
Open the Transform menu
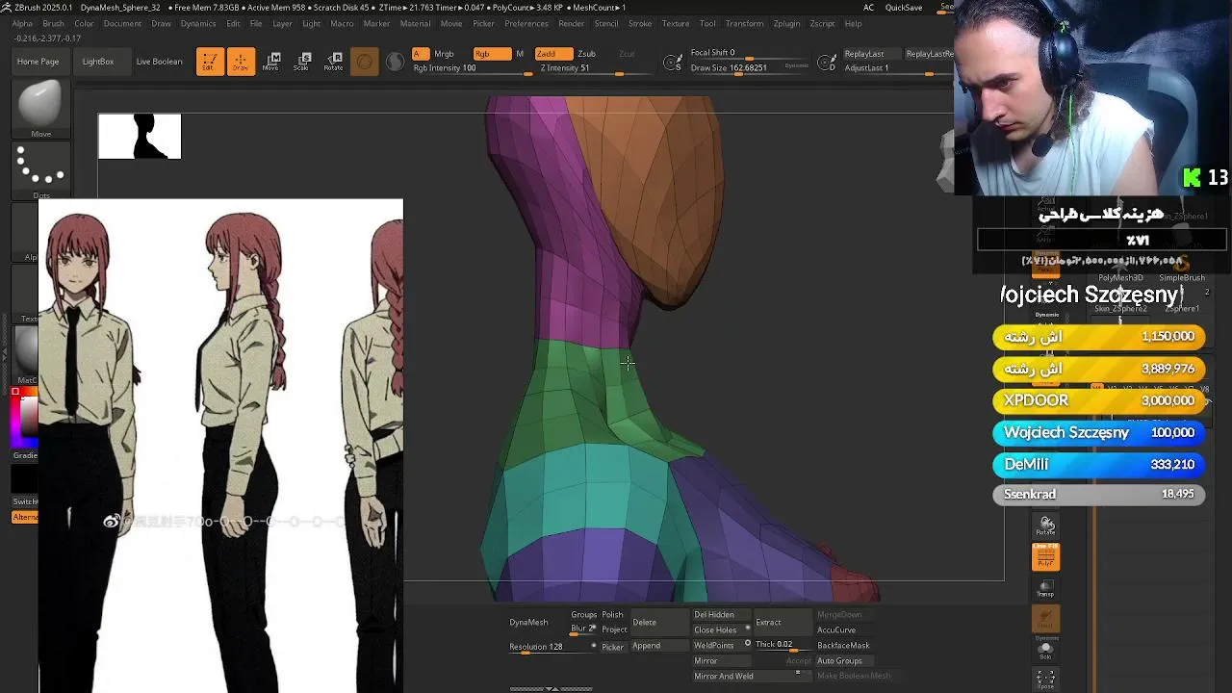[x=744, y=23]
